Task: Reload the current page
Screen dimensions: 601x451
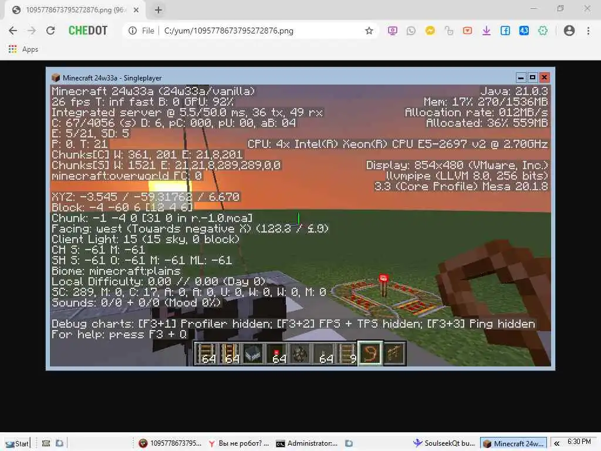Action: [x=50, y=31]
